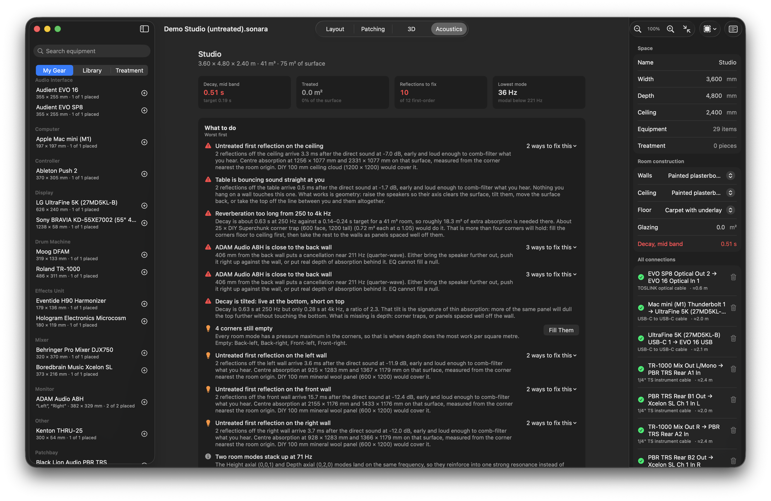Screen dimensions: 771x501
Task: Zoom out with the magnifier minus icon
Action: coord(637,29)
